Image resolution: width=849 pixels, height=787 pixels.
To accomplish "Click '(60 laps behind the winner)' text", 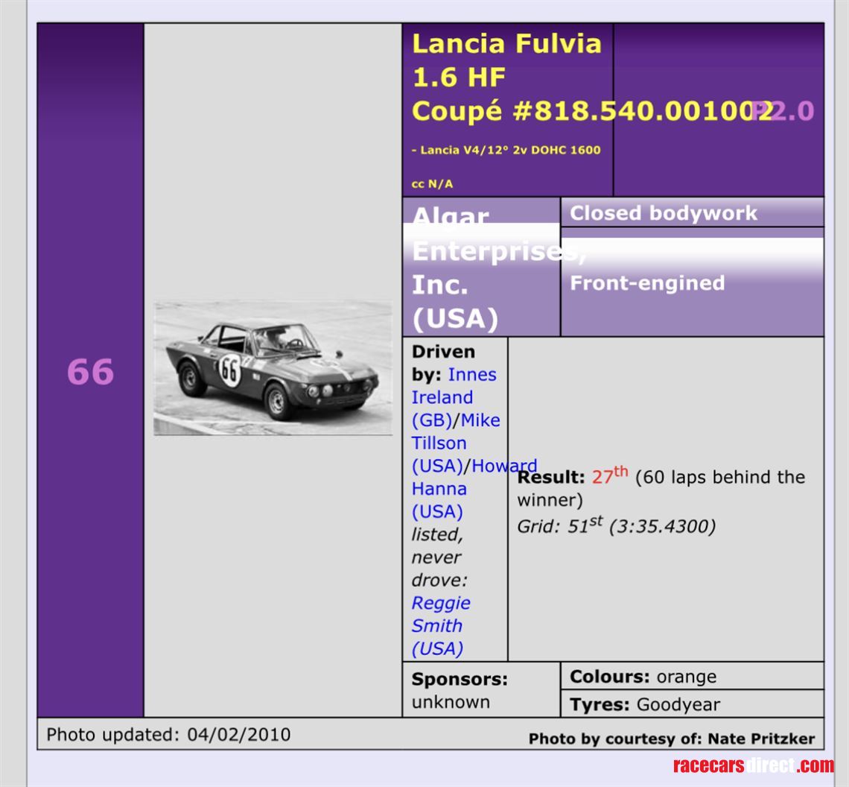I will pos(661,488).
